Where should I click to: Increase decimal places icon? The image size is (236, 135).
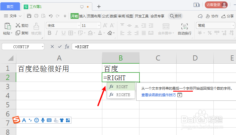pos(224,33)
